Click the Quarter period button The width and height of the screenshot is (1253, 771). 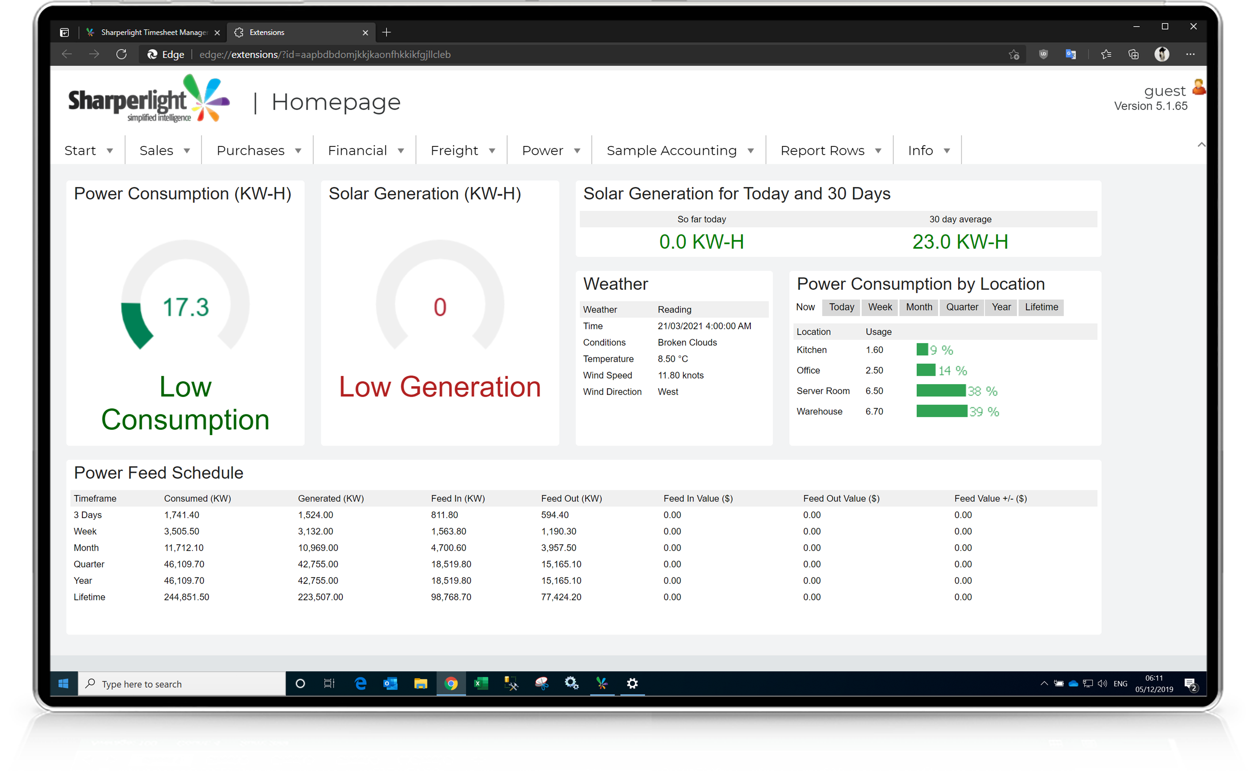click(x=962, y=307)
